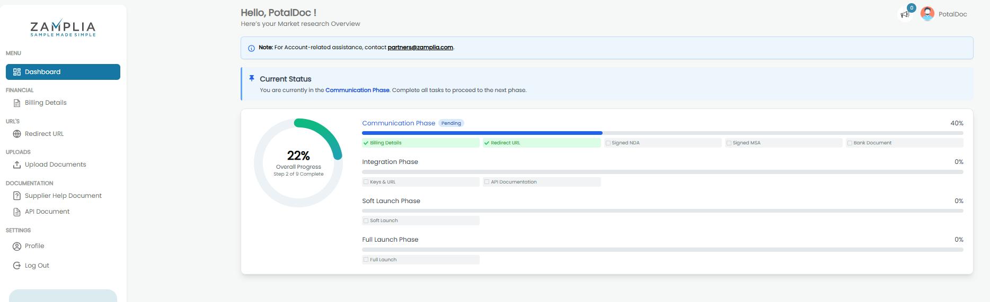Go to the Profile settings page
Screen dimensions: 990x302
pos(34,246)
